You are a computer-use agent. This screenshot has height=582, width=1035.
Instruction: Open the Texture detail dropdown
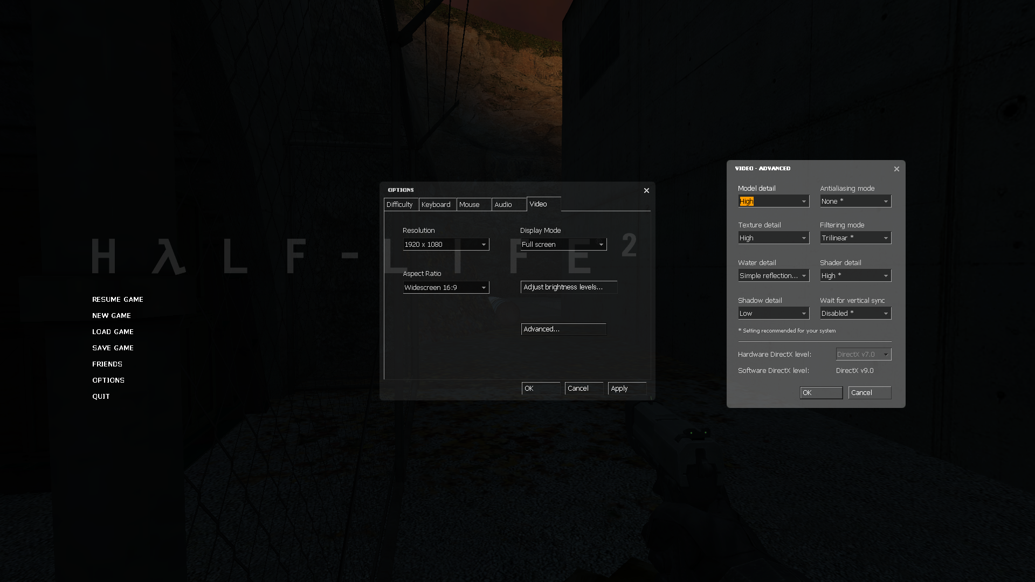(773, 238)
